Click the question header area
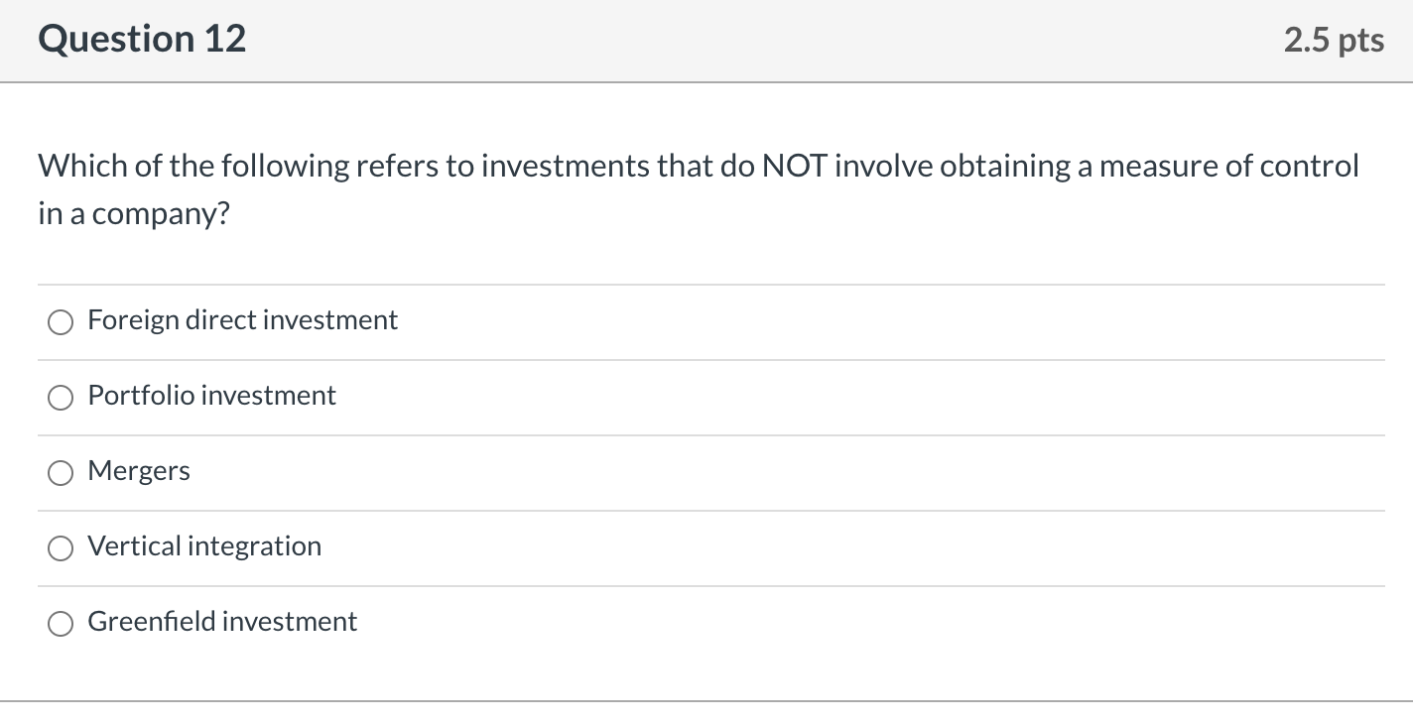 (695, 40)
